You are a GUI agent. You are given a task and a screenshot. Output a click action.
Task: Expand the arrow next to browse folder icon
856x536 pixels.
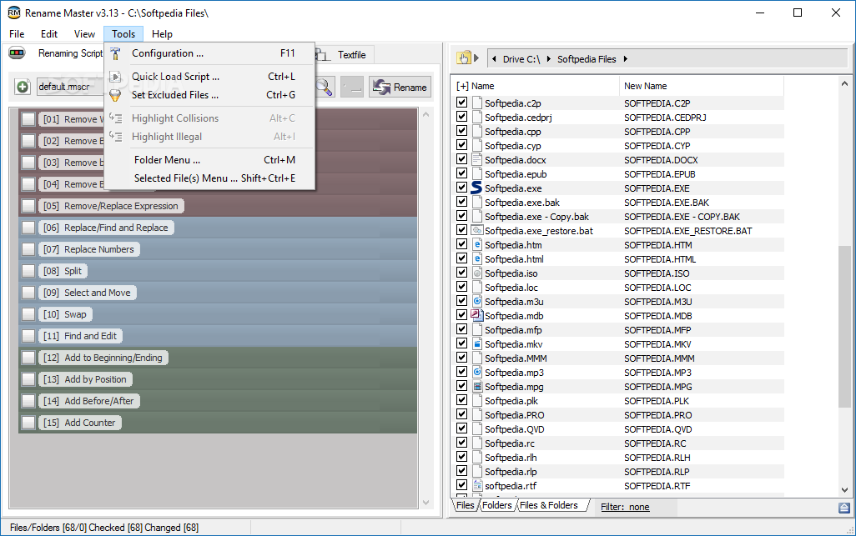coord(476,58)
